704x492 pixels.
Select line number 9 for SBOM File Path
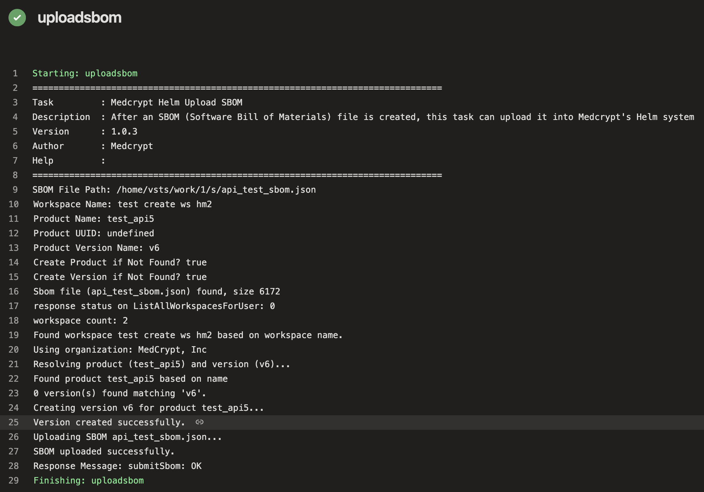pyautogui.click(x=15, y=189)
